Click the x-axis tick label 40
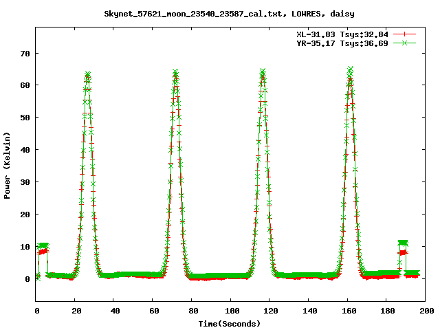The image size is (440, 330). point(115,311)
